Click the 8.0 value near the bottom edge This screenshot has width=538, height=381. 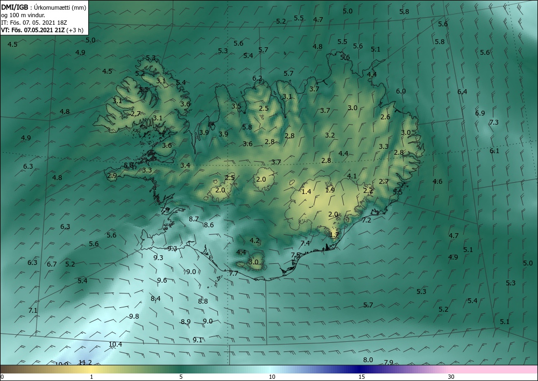pyautogui.click(x=368, y=360)
